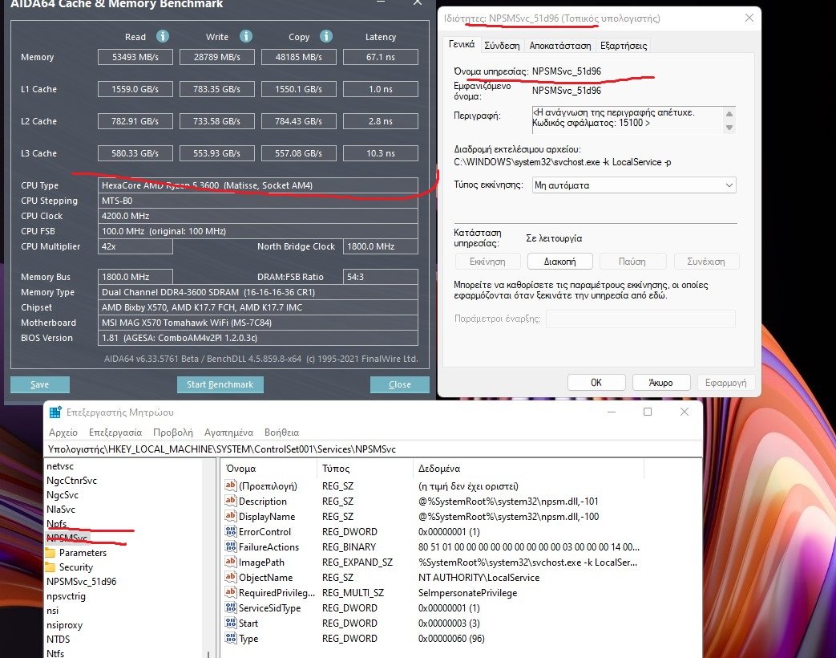This screenshot has height=658, width=836.
Task: Select the ImagePath value string icon
Action: (230, 562)
